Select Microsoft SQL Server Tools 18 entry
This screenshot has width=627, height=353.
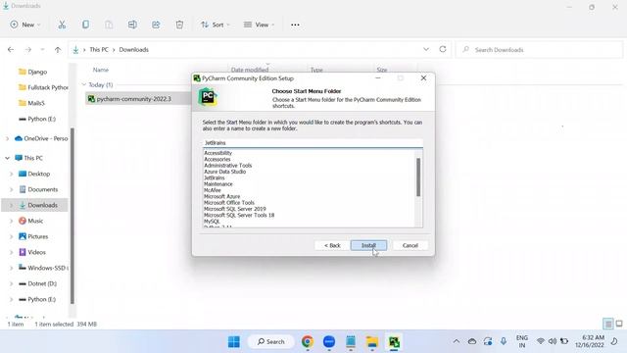(239, 215)
